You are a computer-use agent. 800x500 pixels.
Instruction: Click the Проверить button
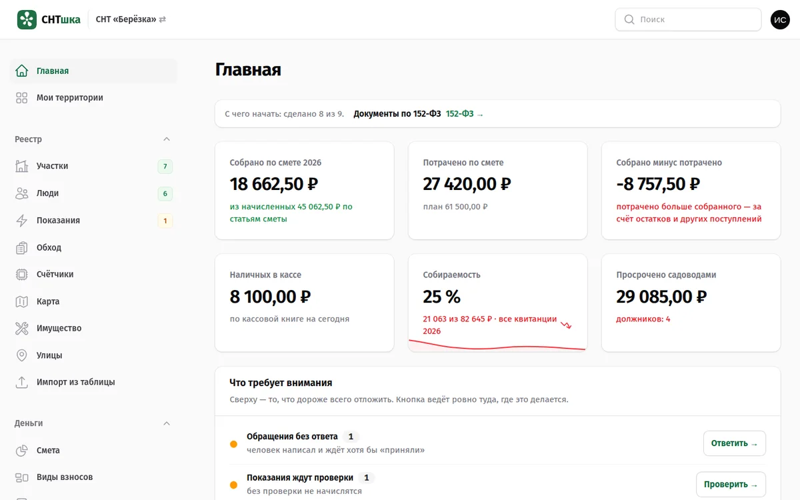(x=731, y=485)
